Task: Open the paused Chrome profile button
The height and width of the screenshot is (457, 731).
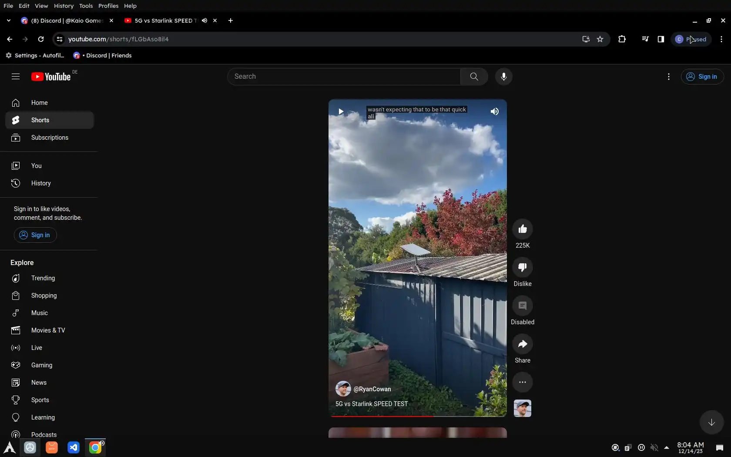Action: (691, 39)
